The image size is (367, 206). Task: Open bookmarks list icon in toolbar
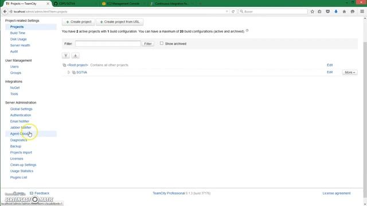[319, 11]
